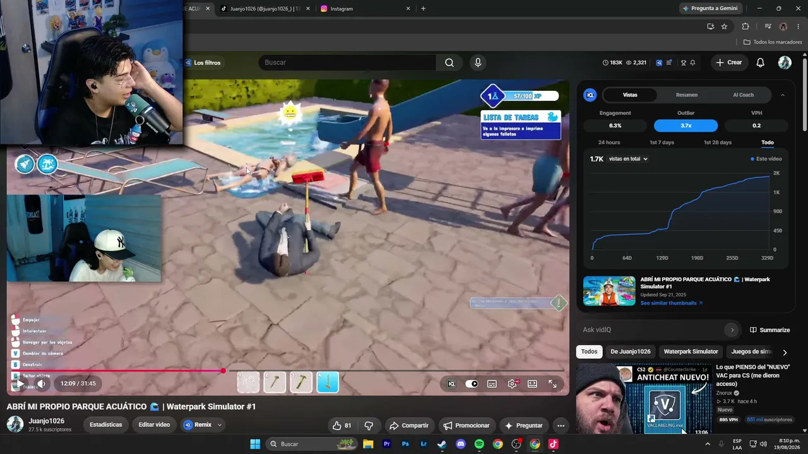Send the Ask vidIQ query arrow
808x454 pixels.
click(732, 330)
